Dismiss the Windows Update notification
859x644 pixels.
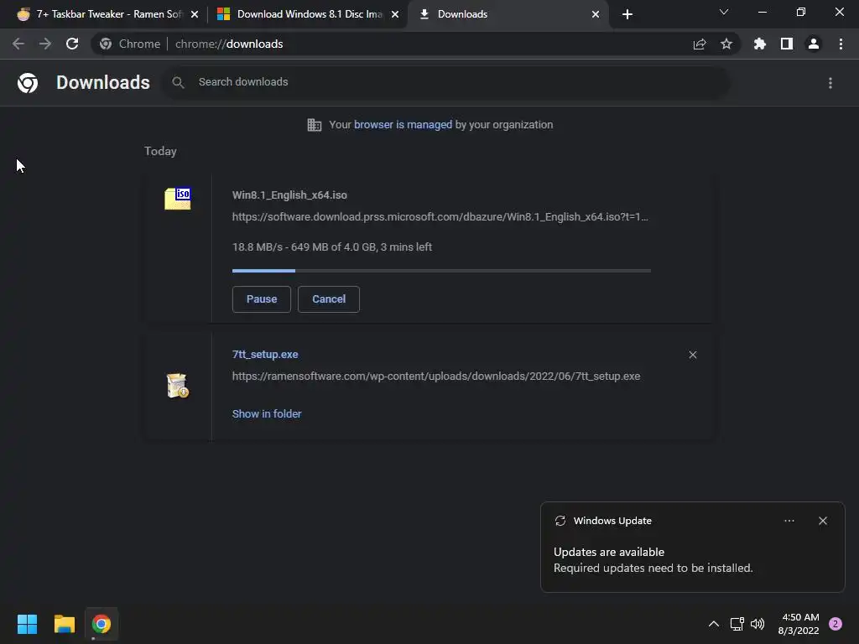coord(823,521)
